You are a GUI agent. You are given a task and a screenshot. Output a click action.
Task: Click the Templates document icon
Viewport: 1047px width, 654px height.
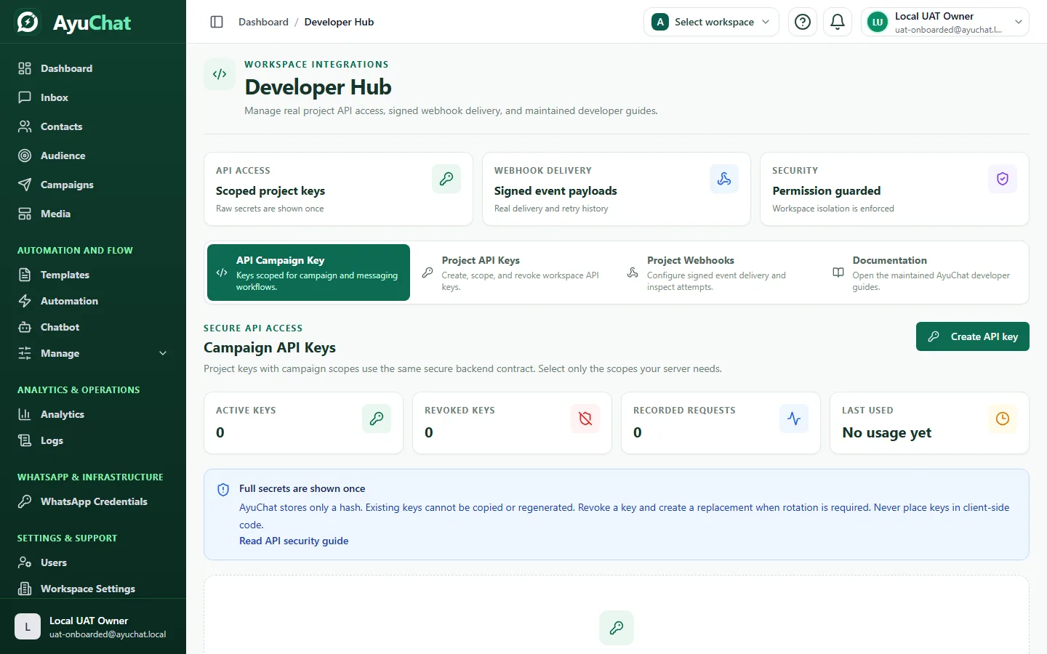(x=25, y=275)
